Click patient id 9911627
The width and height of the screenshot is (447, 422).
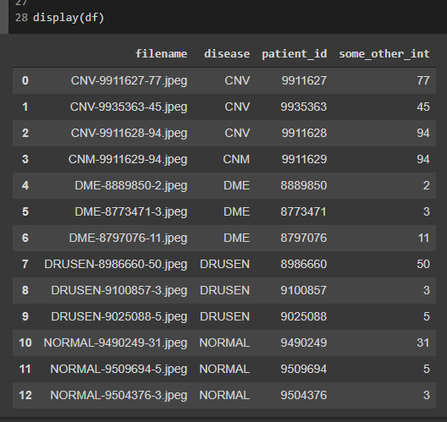304,80
